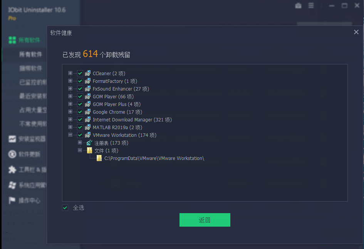Click the folder icon for 文件 (1 项)
Viewport: 364px width, 249px height.
[89, 150]
